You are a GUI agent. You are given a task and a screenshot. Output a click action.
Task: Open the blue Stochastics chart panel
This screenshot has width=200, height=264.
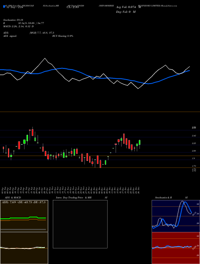coord(176,216)
